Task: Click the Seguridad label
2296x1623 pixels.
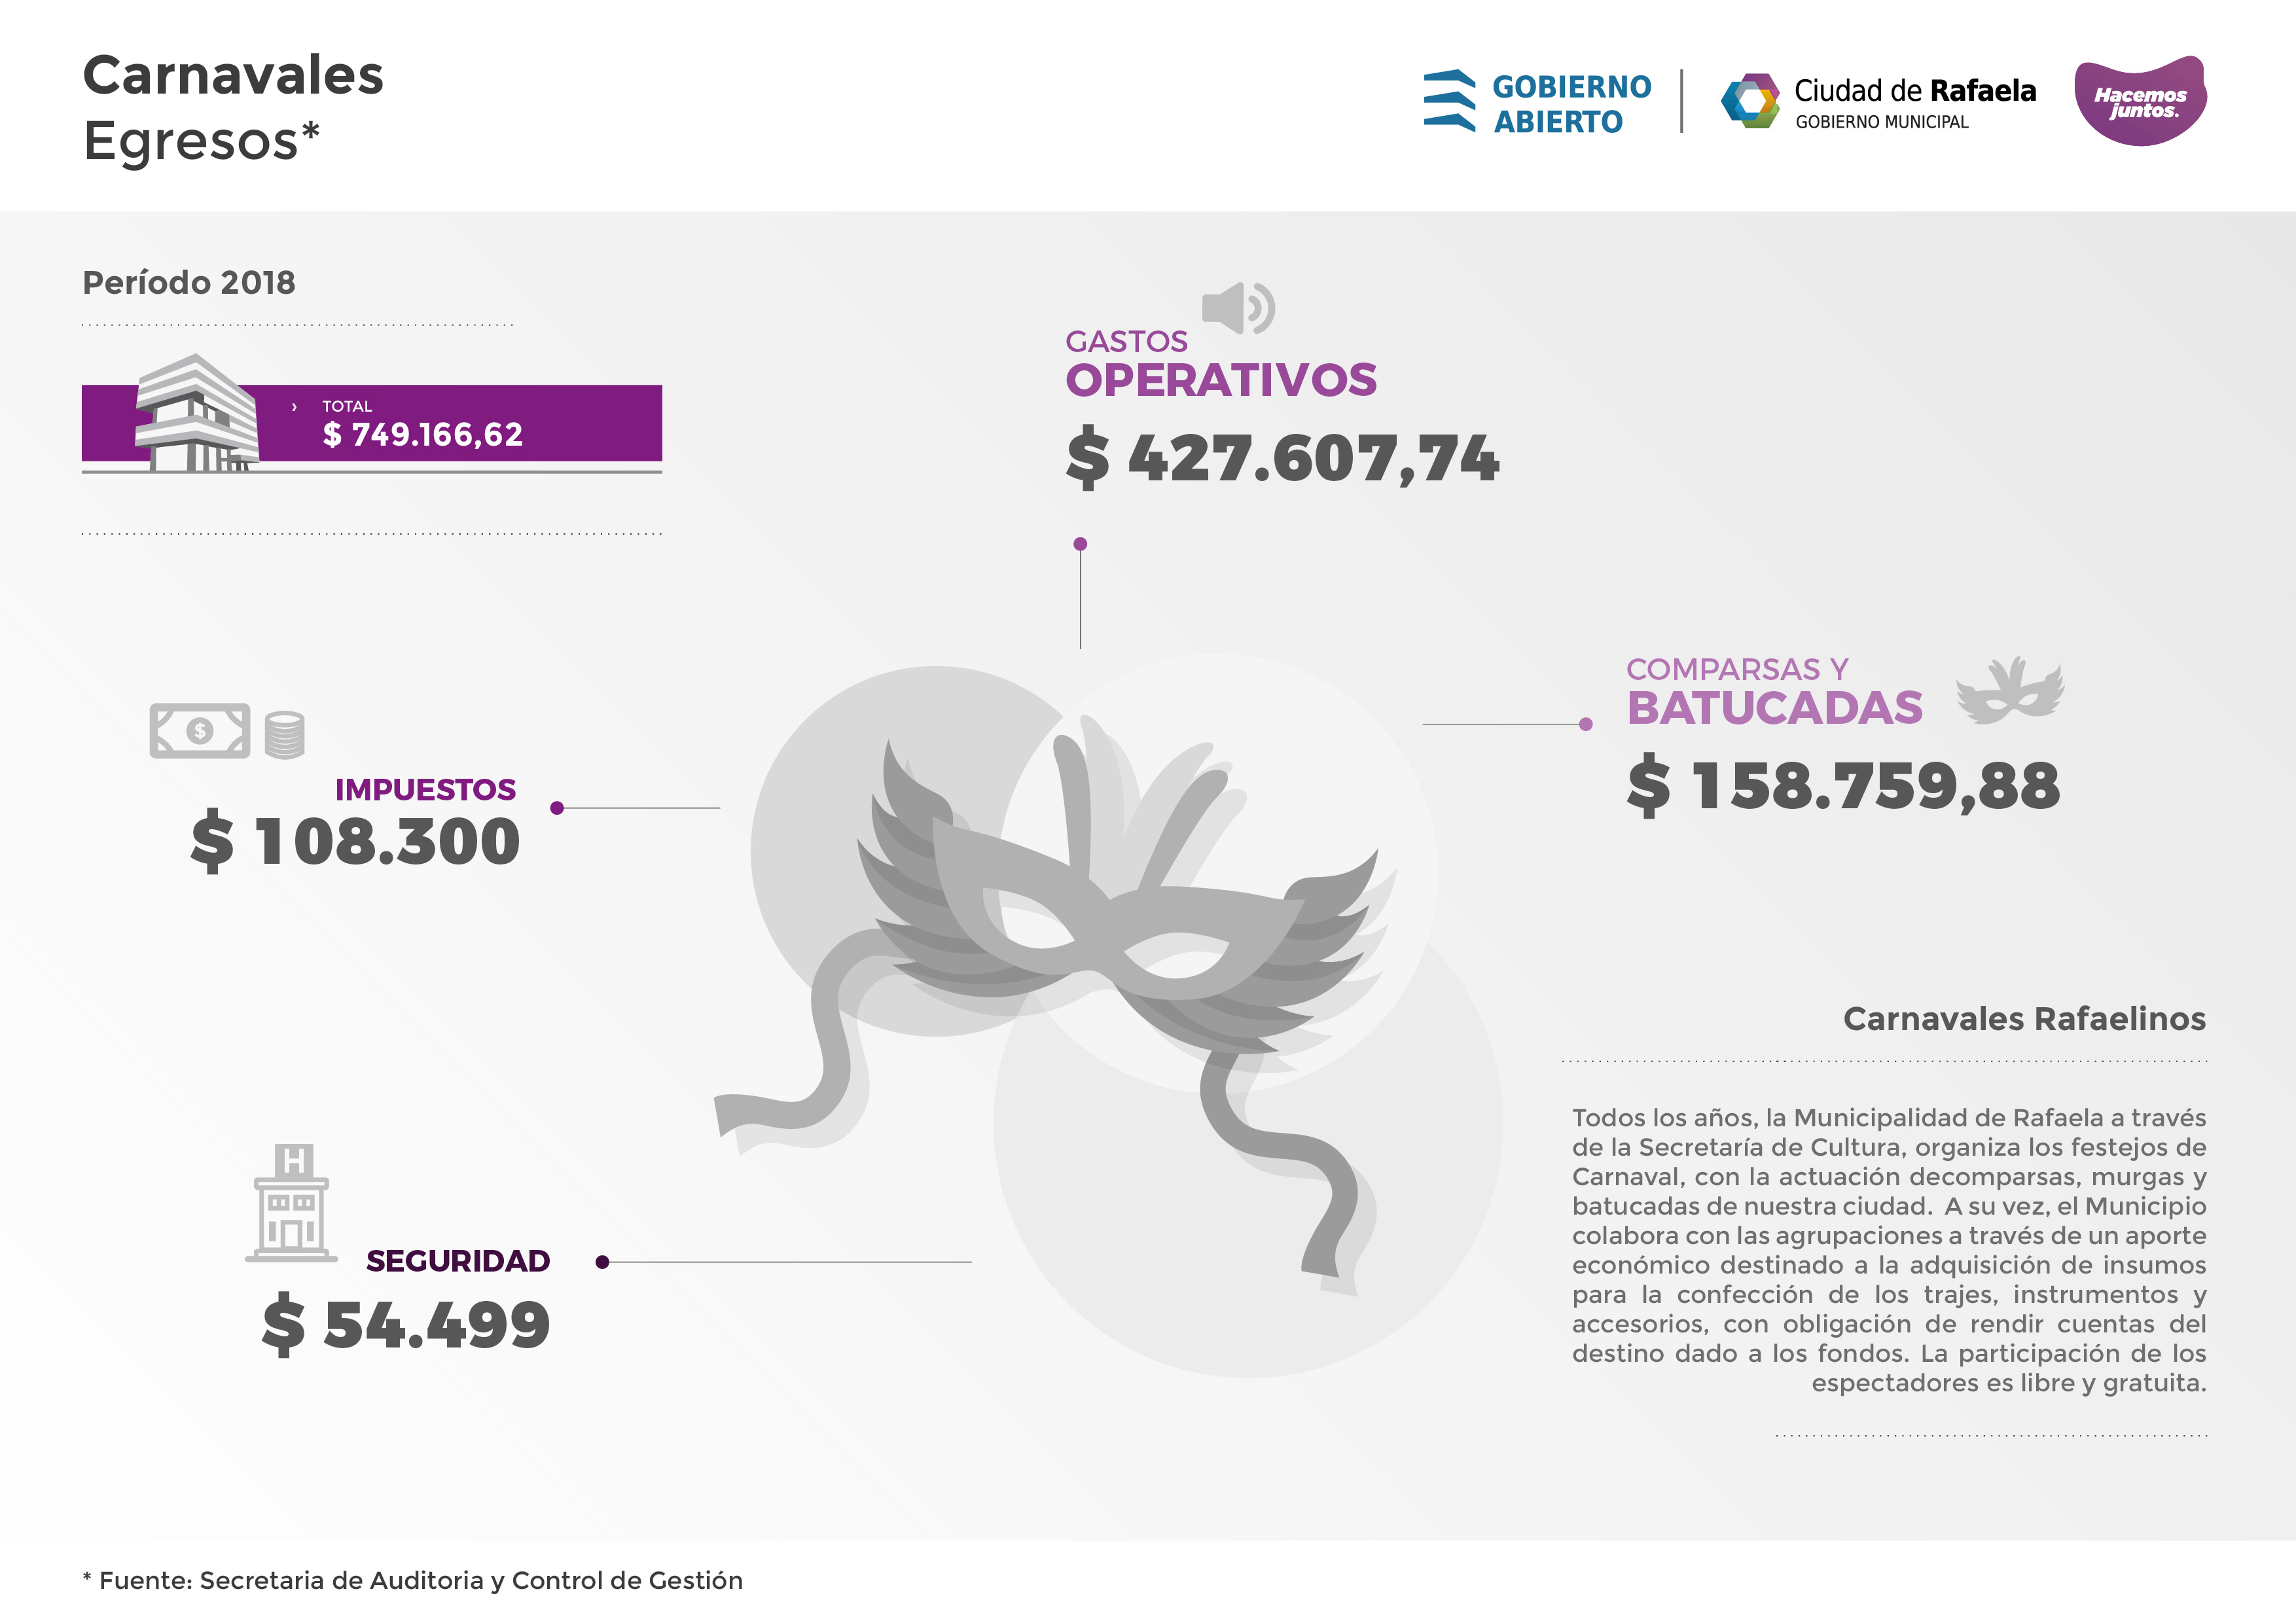Action: tap(458, 1261)
